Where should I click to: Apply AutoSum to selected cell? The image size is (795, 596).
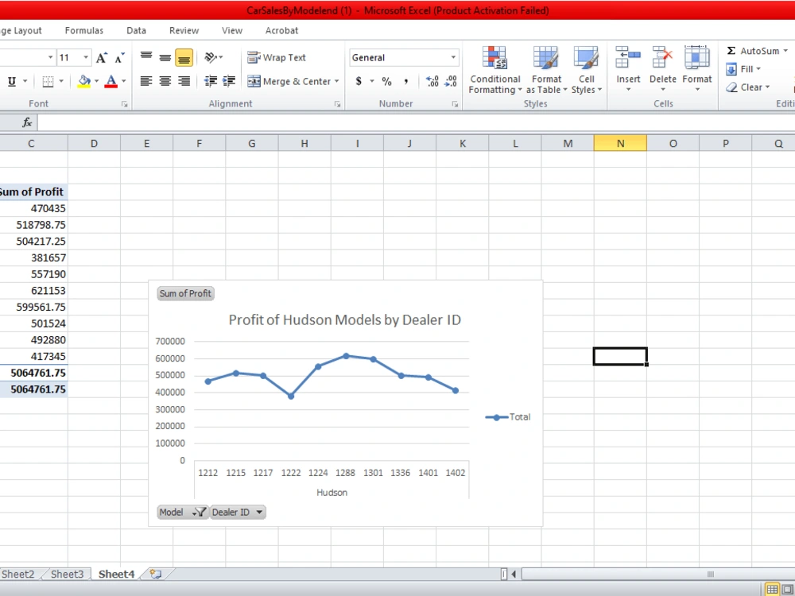pos(754,50)
